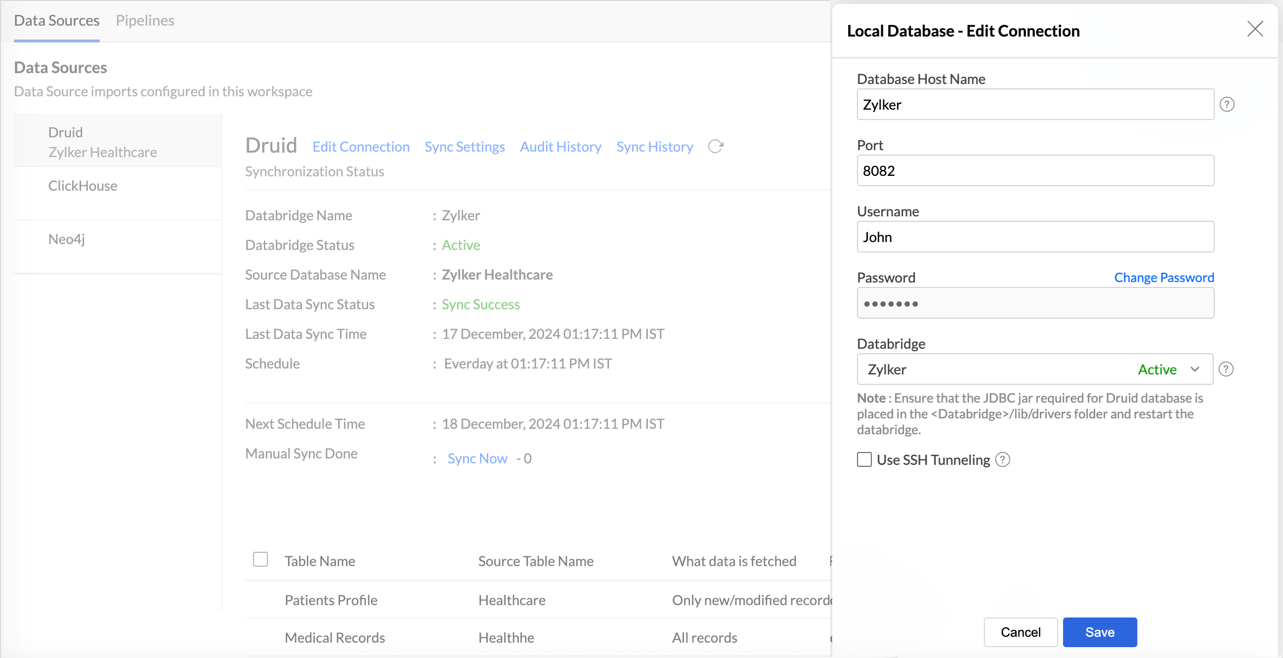Cancel editing the connection
The height and width of the screenshot is (658, 1283).
pos(1020,632)
